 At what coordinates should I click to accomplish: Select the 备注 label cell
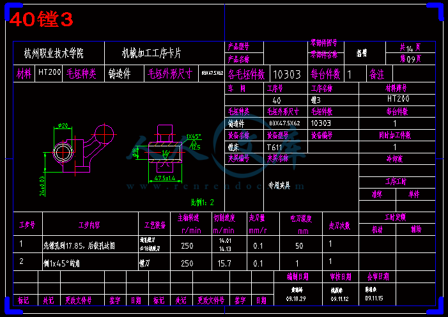point(377,74)
